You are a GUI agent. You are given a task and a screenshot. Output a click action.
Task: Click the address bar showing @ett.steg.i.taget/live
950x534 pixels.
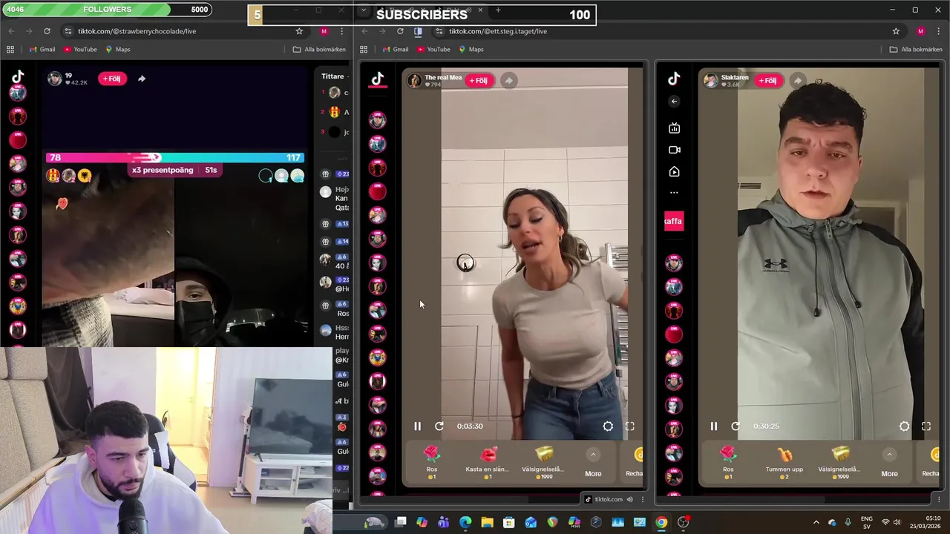[x=661, y=31]
